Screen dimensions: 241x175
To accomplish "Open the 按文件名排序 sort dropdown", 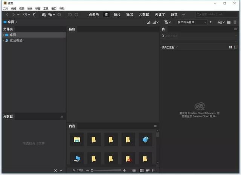I will pos(192,22).
